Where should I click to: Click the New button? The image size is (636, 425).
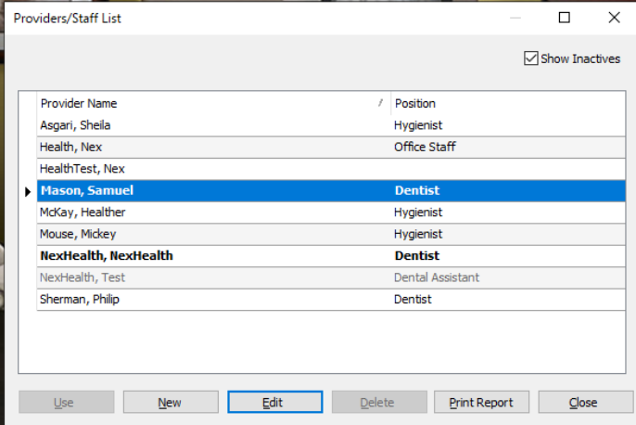(171, 403)
